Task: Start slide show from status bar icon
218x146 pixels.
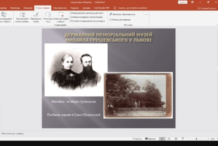Action: pyautogui.click(x=183, y=139)
